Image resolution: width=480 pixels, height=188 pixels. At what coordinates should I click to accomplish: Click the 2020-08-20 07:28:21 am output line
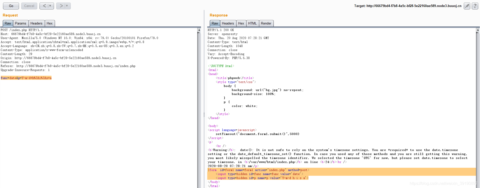coord(233,166)
